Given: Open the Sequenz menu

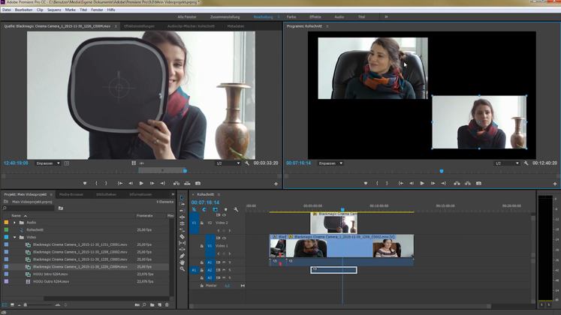Looking at the screenshot, I should click(x=54, y=10).
